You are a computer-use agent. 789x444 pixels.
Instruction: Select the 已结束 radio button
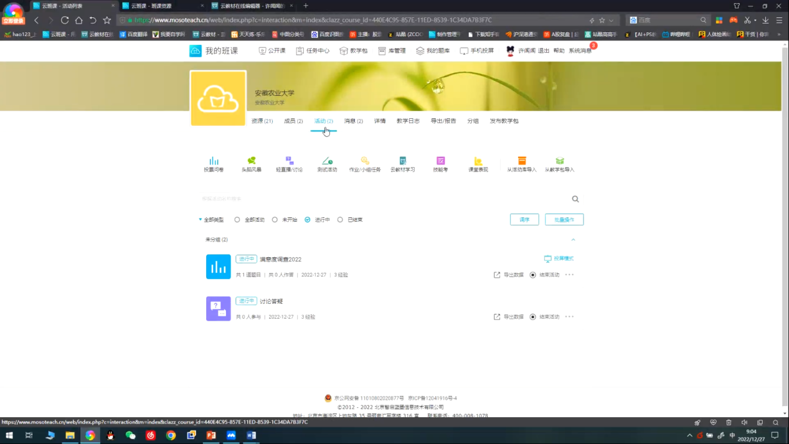tap(340, 220)
